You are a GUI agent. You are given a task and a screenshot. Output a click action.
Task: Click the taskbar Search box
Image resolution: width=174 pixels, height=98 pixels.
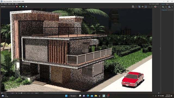tap(73, 96)
